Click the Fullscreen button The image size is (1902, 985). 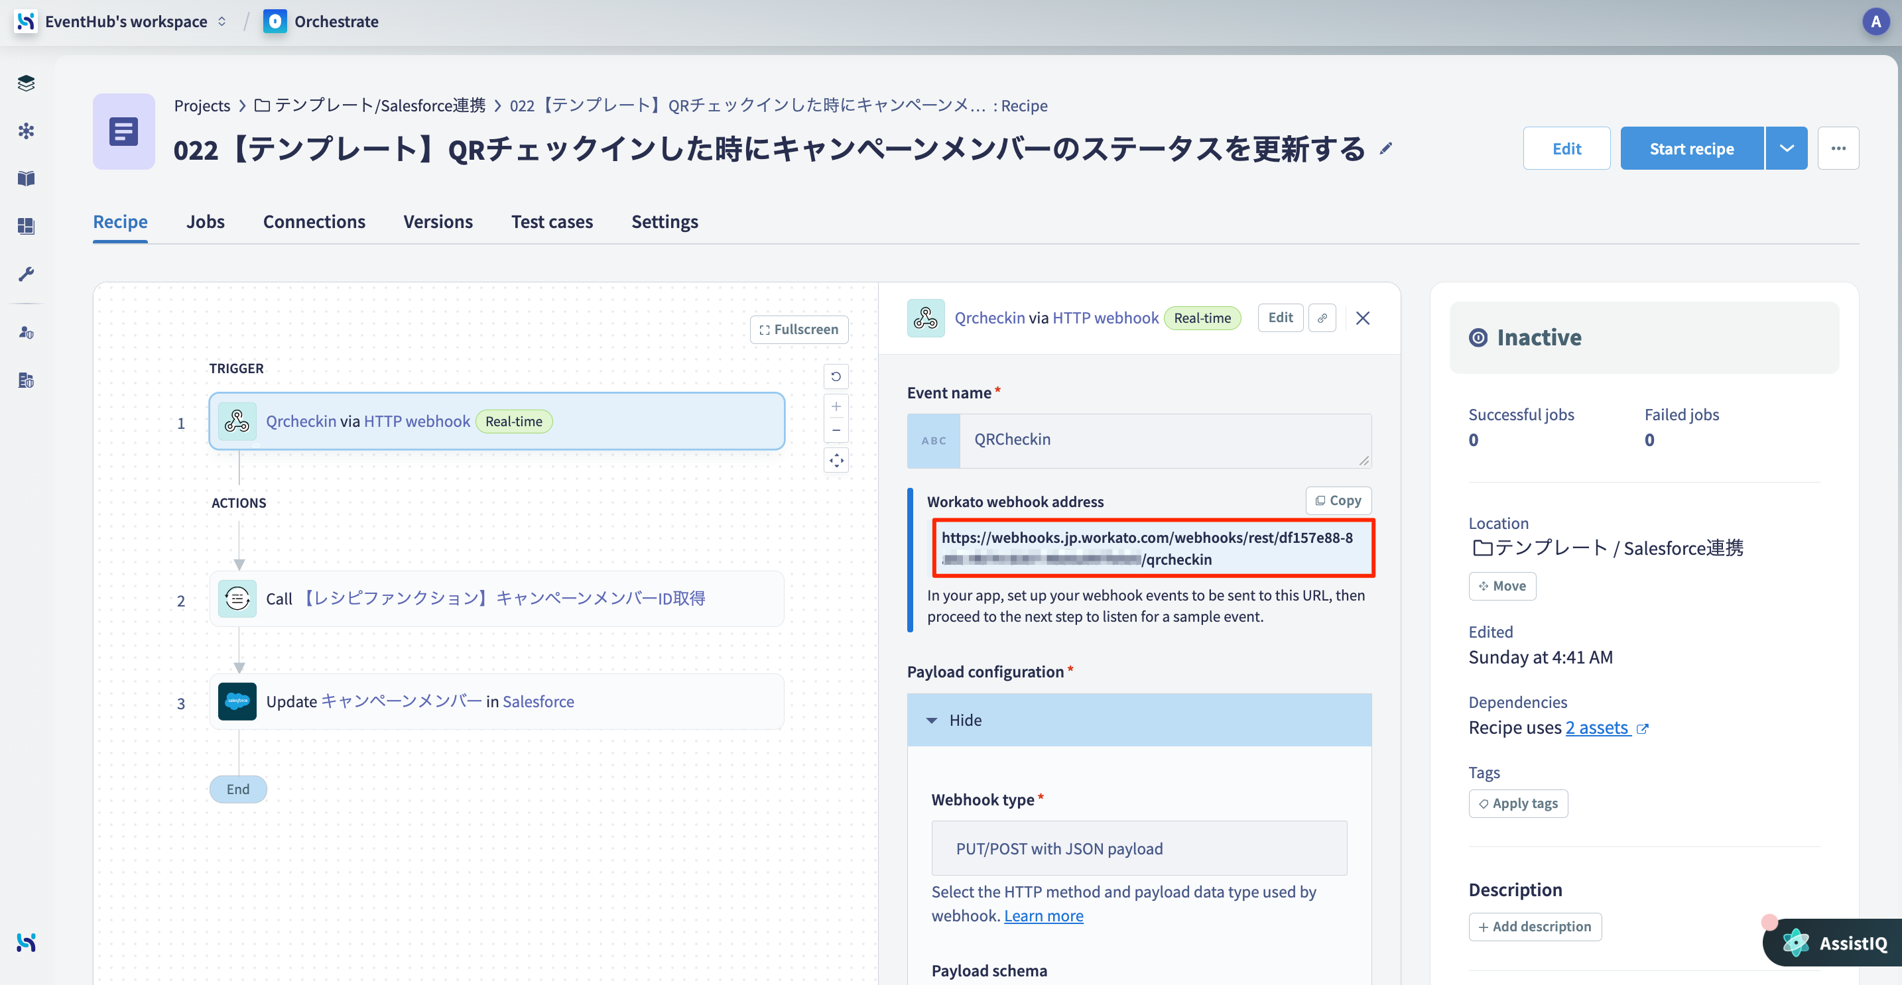click(x=799, y=329)
